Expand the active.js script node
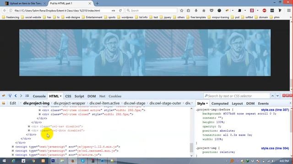Screen dimensions: 293x164 coord(13,155)
